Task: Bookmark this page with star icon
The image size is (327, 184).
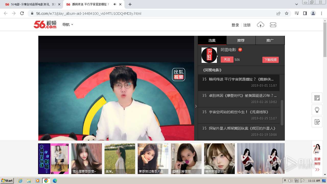Action: [287, 14]
